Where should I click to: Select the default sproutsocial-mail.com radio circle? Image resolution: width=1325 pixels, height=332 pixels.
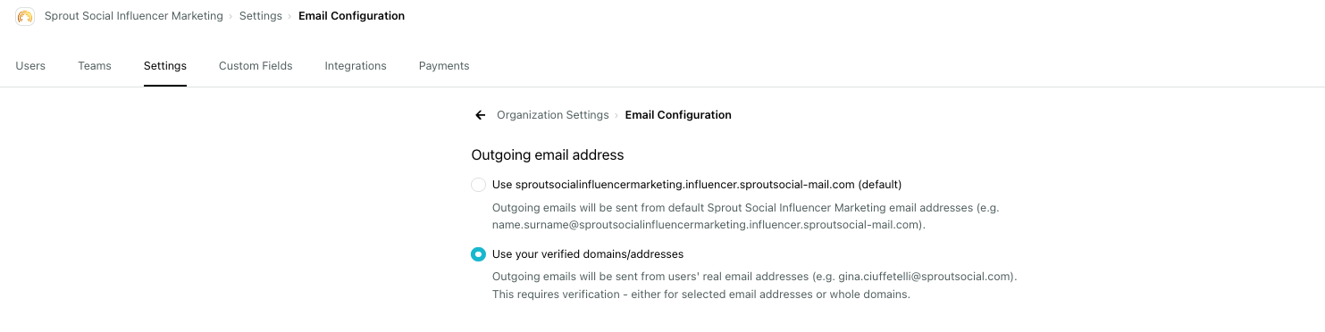pos(478,185)
